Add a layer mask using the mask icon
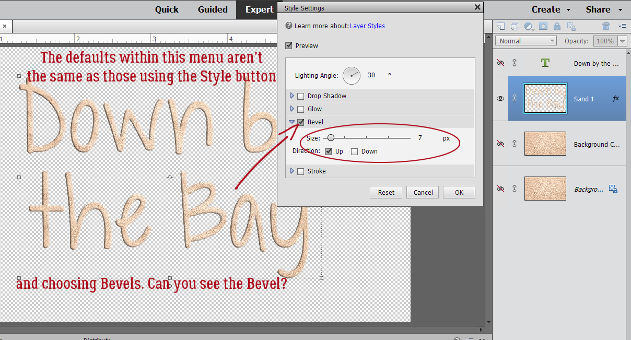 [543, 26]
